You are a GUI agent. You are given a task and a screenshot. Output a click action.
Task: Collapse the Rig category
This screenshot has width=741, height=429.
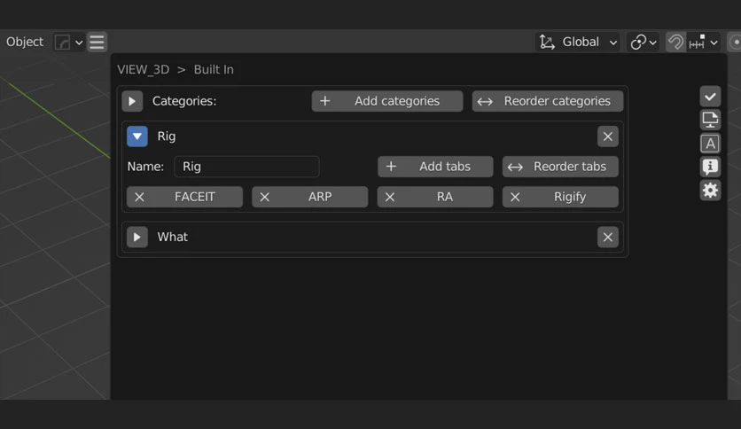click(x=137, y=136)
